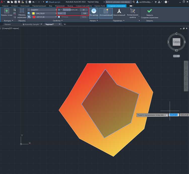This screenshot has width=189, height=174.
Task: Click the Общий доступ share button
Action: point(53,2)
